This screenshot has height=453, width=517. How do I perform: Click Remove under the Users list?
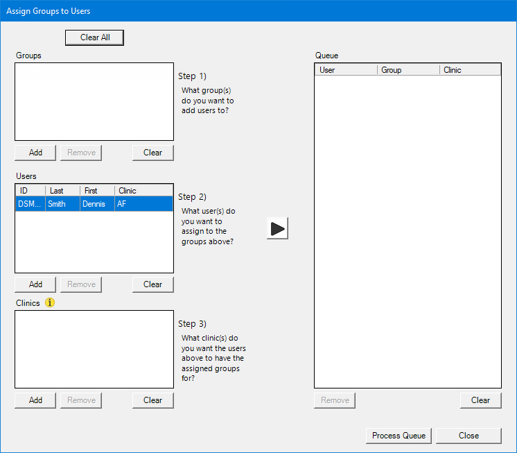coord(81,284)
